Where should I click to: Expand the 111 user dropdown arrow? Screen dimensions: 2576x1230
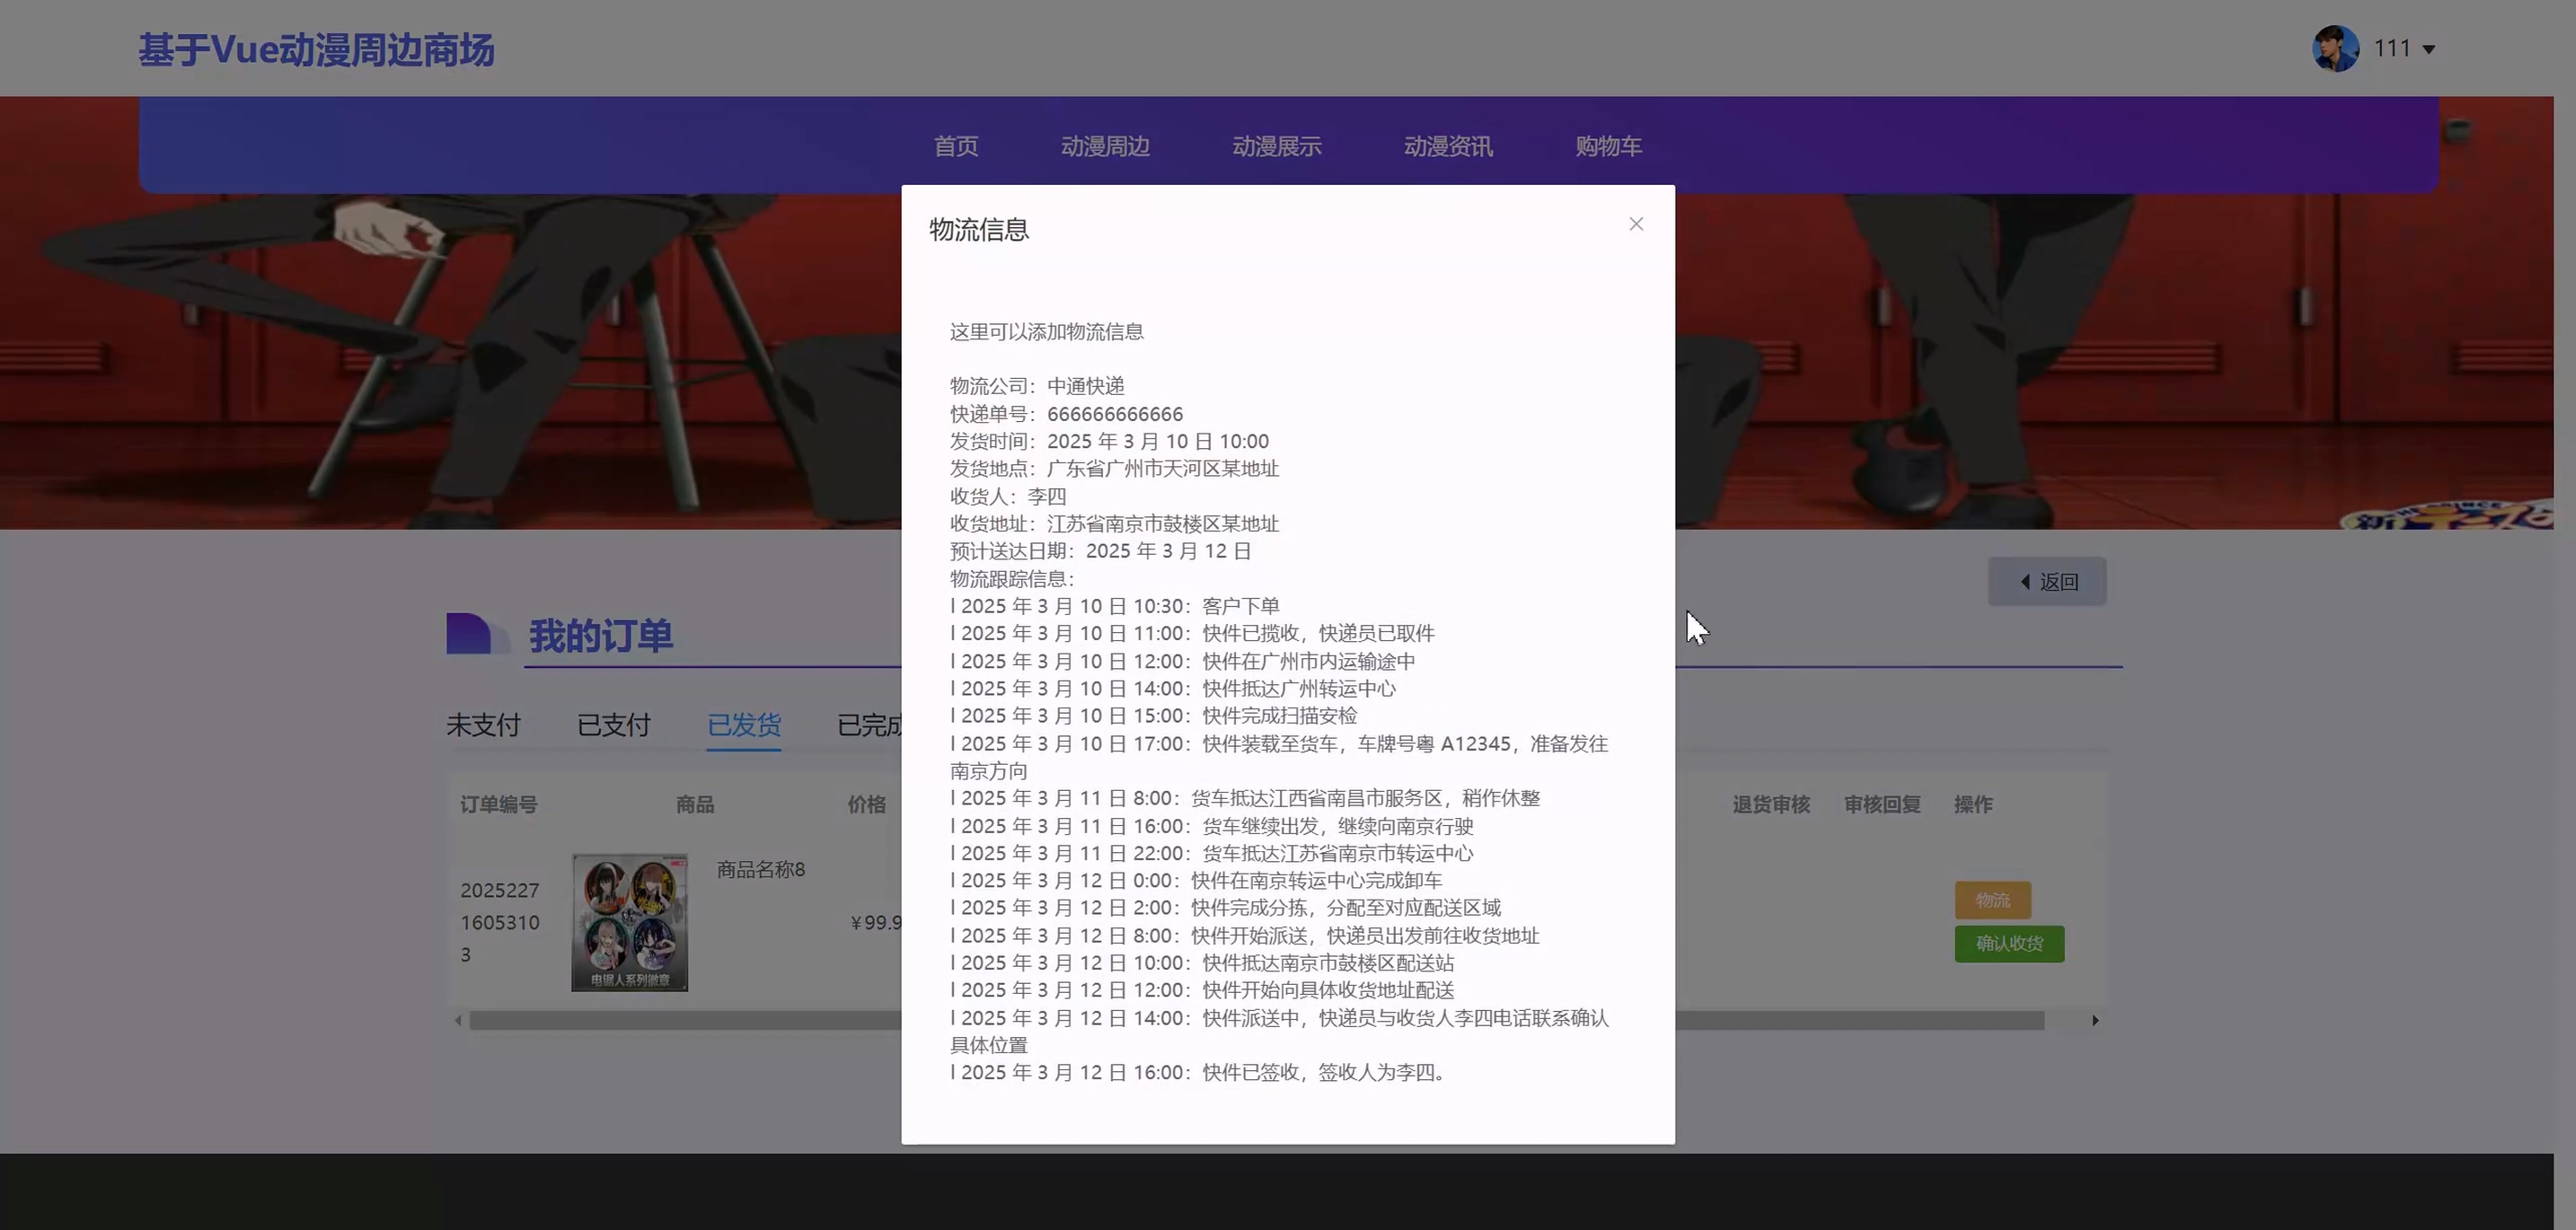[x=2429, y=49]
